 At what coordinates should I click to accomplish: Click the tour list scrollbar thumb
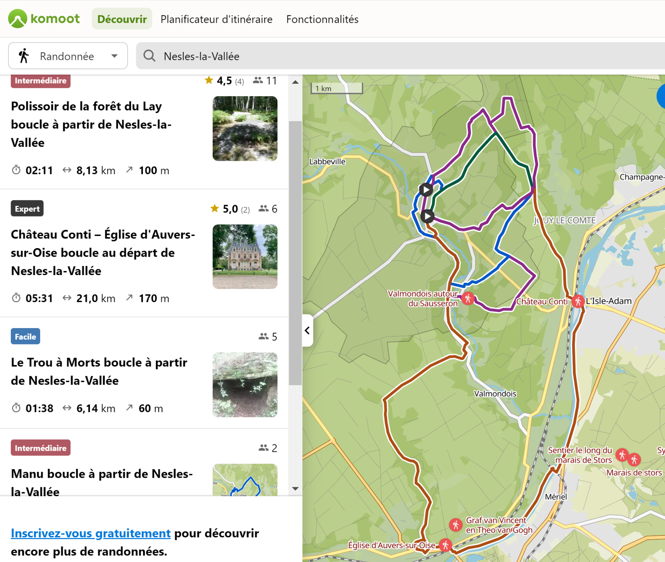[295, 253]
